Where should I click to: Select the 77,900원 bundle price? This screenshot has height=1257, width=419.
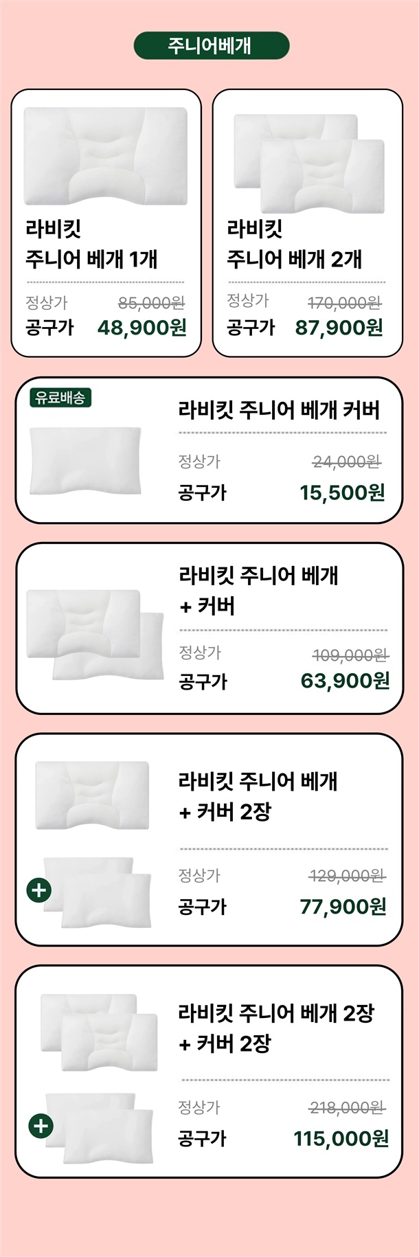(x=343, y=907)
